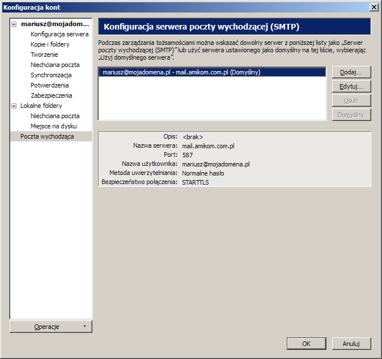
Task: Open Synchronizacja settings
Action: point(51,75)
